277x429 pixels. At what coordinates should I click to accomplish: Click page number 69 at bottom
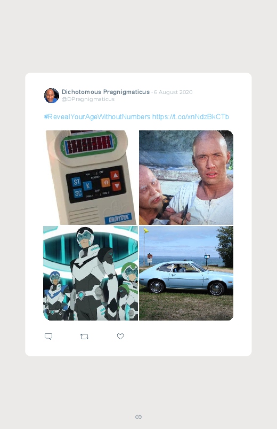[x=138, y=417]
